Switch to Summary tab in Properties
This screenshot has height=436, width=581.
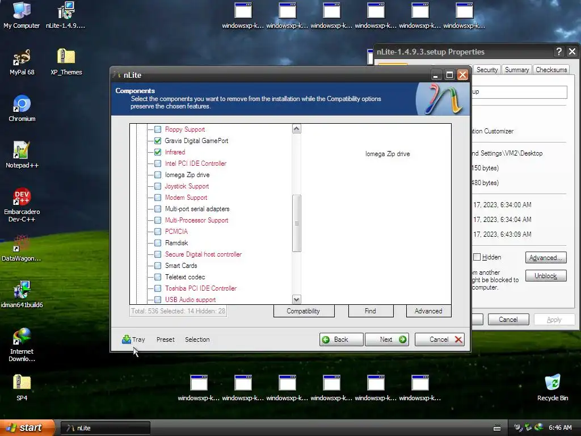coord(517,70)
